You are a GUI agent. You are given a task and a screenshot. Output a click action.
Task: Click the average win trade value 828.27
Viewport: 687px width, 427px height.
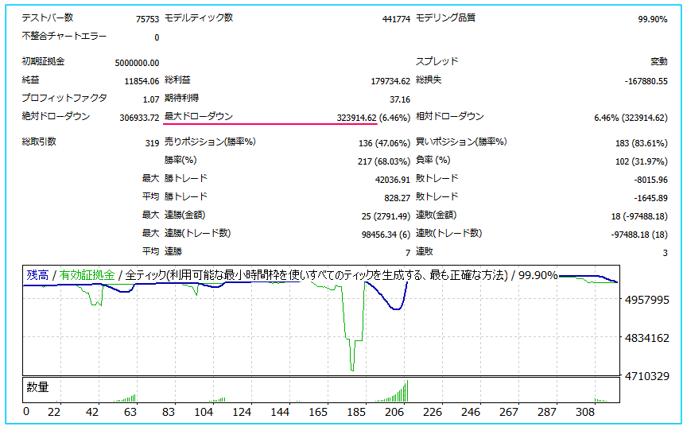398,198
